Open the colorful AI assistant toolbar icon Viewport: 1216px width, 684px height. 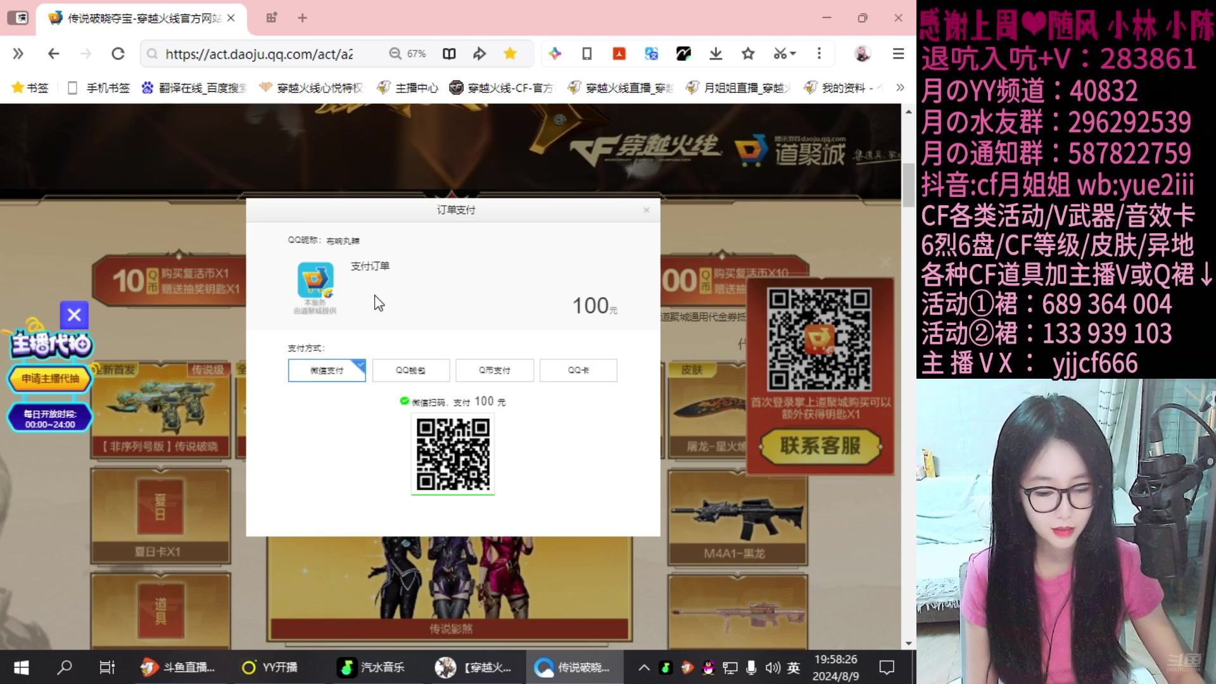coord(555,54)
